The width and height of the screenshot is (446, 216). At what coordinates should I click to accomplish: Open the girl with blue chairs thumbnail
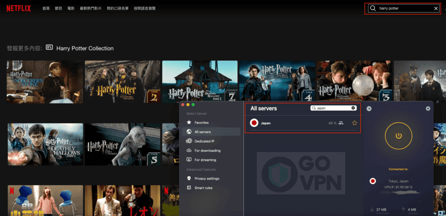(x=45, y=200)
